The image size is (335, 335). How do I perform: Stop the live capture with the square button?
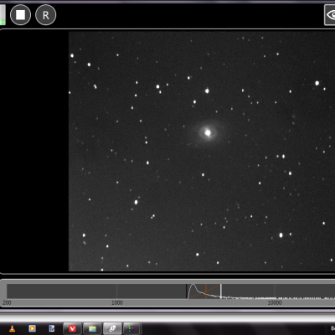point(20,15)
